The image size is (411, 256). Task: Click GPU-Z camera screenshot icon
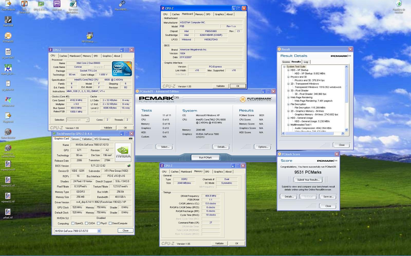(130, 139)
